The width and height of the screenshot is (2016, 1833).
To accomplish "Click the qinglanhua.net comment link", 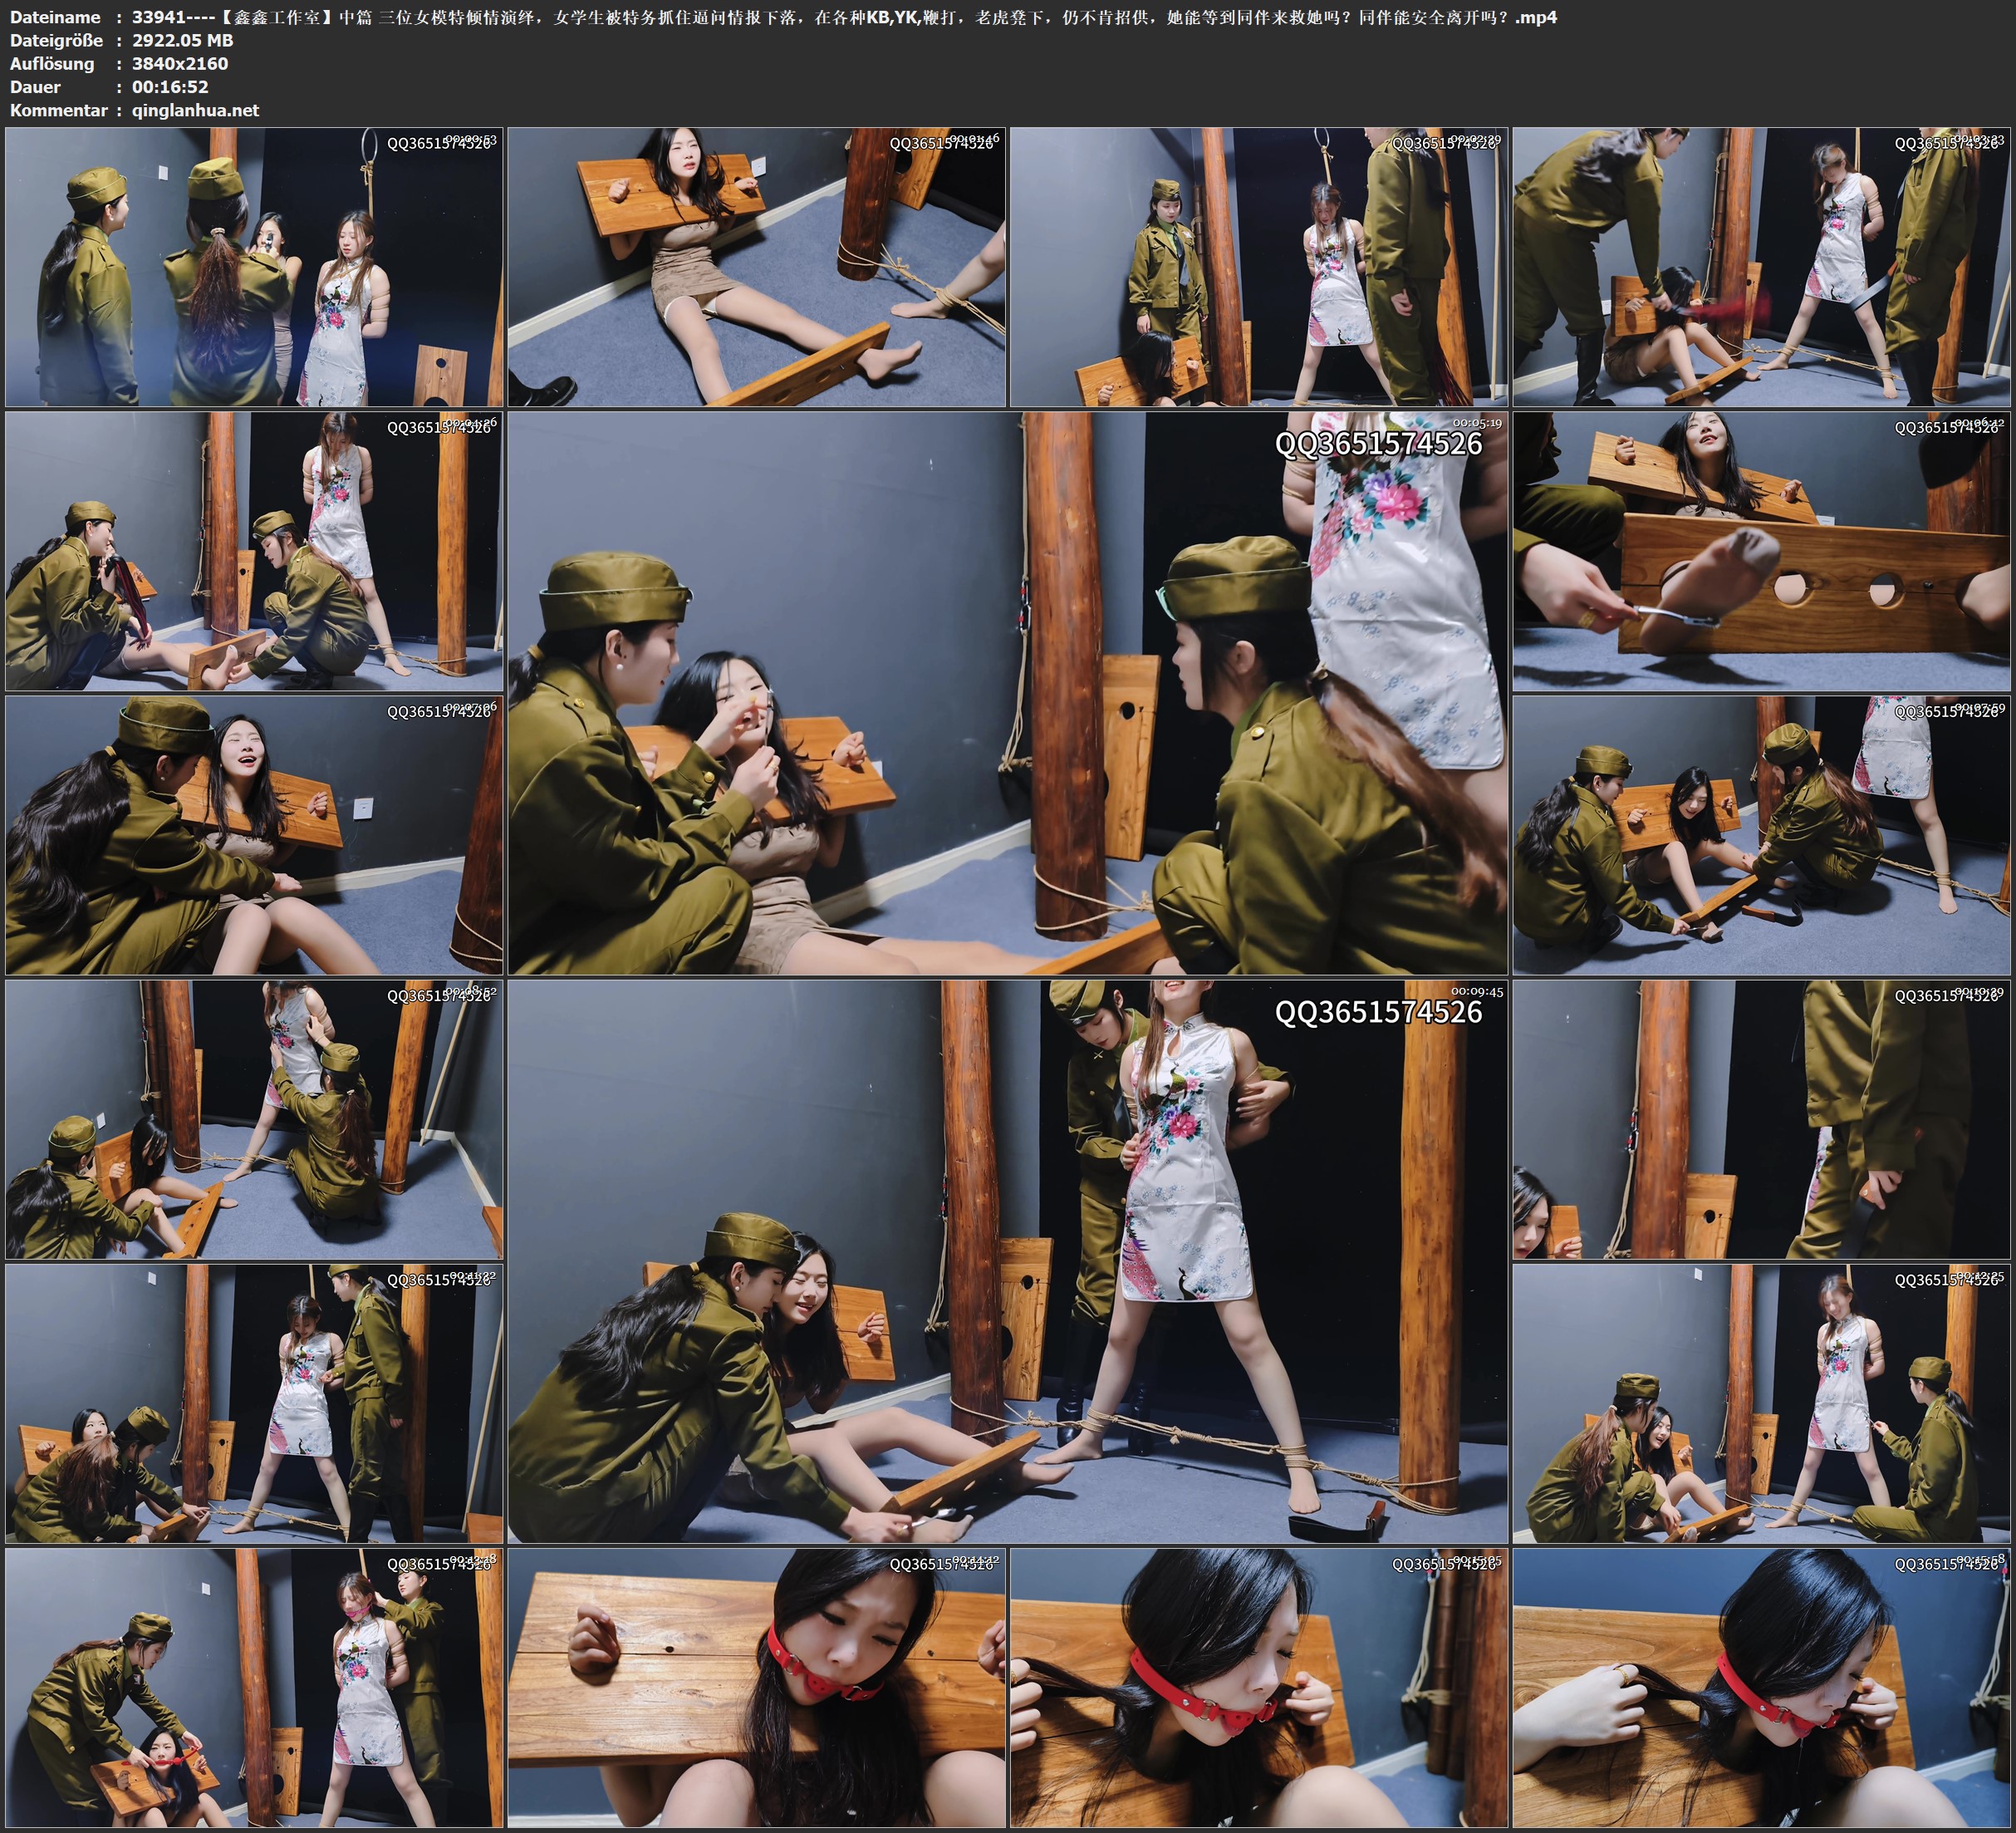I will [x=195, y=110].
